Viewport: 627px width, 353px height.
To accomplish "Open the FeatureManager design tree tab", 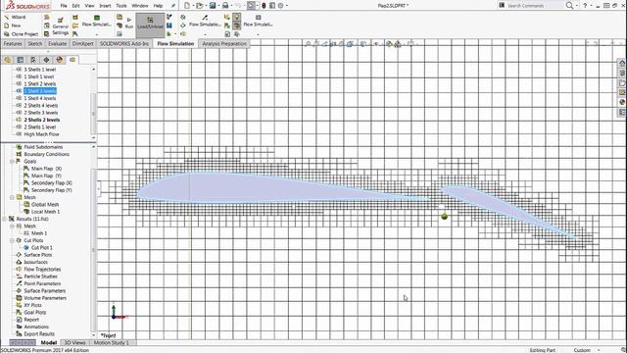I will pyautogui.click(x=7, y=60).
